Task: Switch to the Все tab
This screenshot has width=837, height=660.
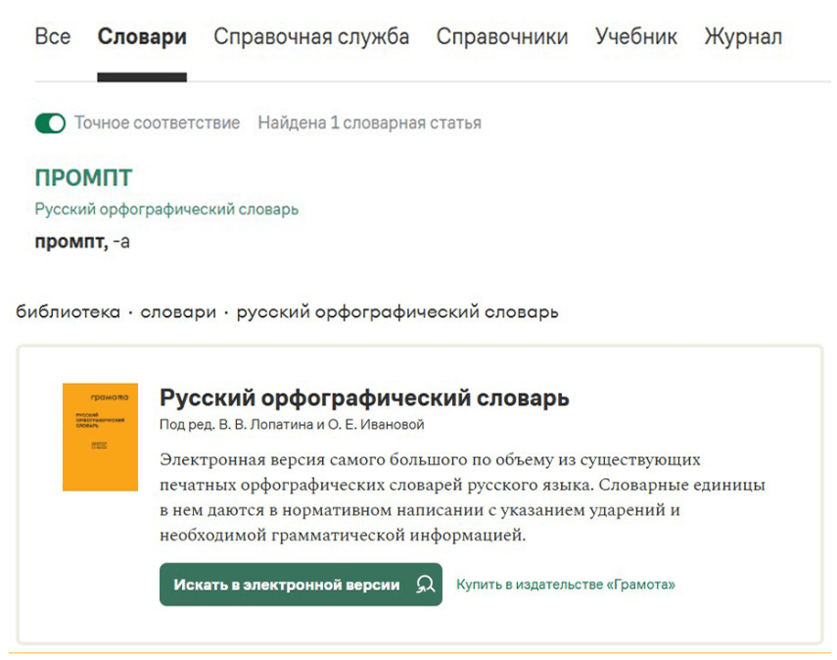Action: (52, 37)
